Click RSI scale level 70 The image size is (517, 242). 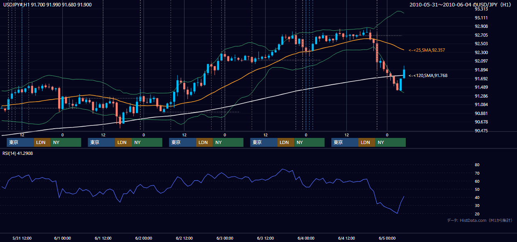tap(477, 173)
